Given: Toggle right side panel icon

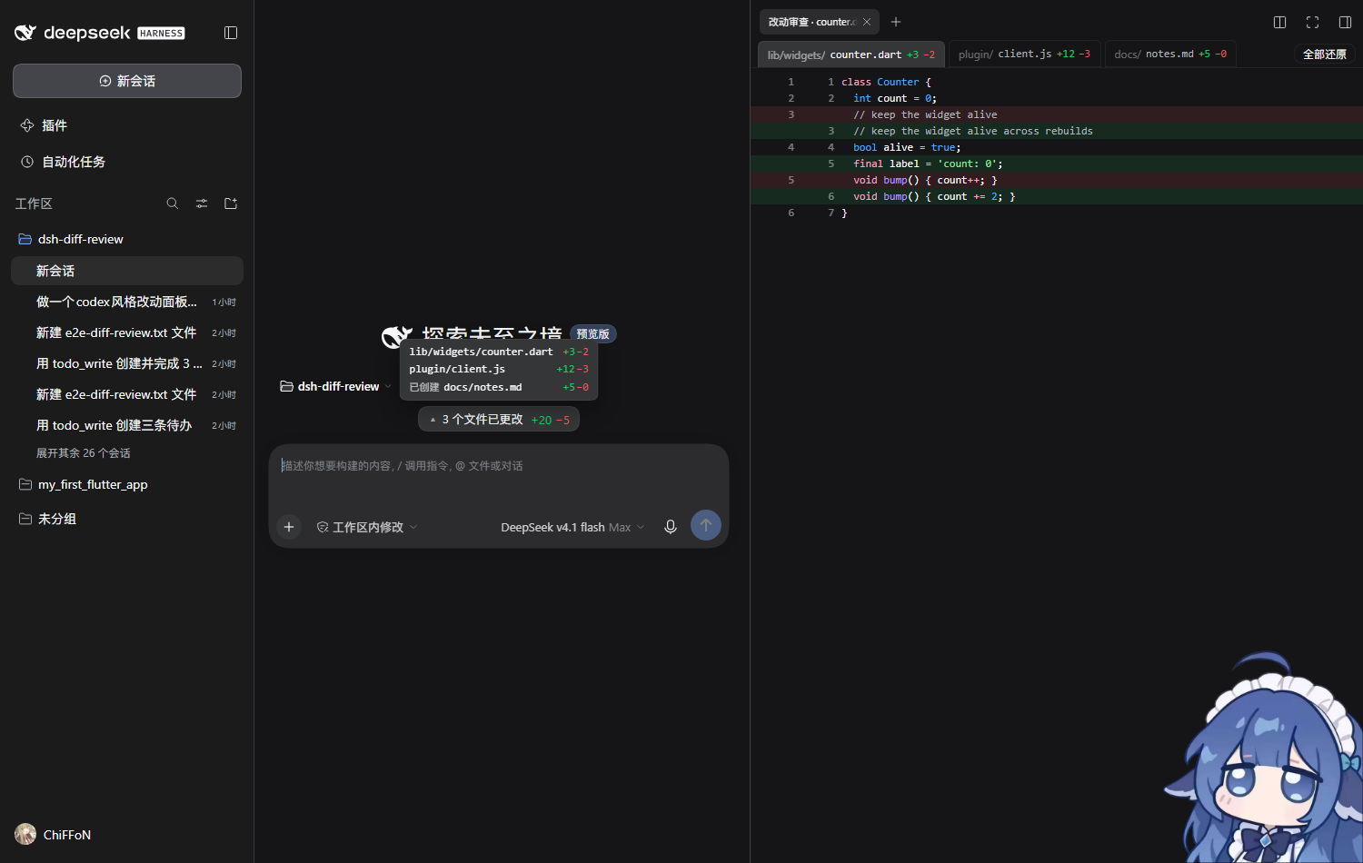Looking at the screenshot, I should pos(1345,22).
